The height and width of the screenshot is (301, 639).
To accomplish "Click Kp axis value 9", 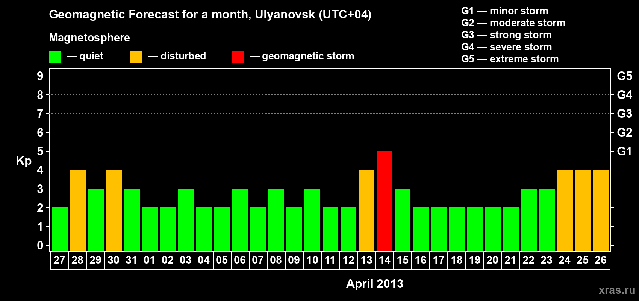I will 40,76.
